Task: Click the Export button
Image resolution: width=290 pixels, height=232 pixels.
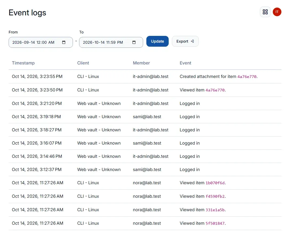Action: coord(185,41)
